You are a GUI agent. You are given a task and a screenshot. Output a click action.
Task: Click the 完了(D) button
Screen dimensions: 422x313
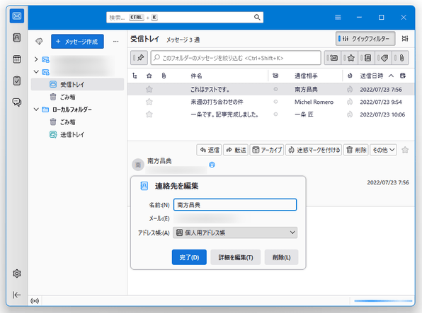point(189,257)
